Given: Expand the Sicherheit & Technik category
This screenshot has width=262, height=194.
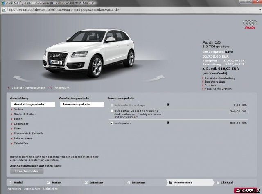Looking at the screenshot, I should (28, 134).
